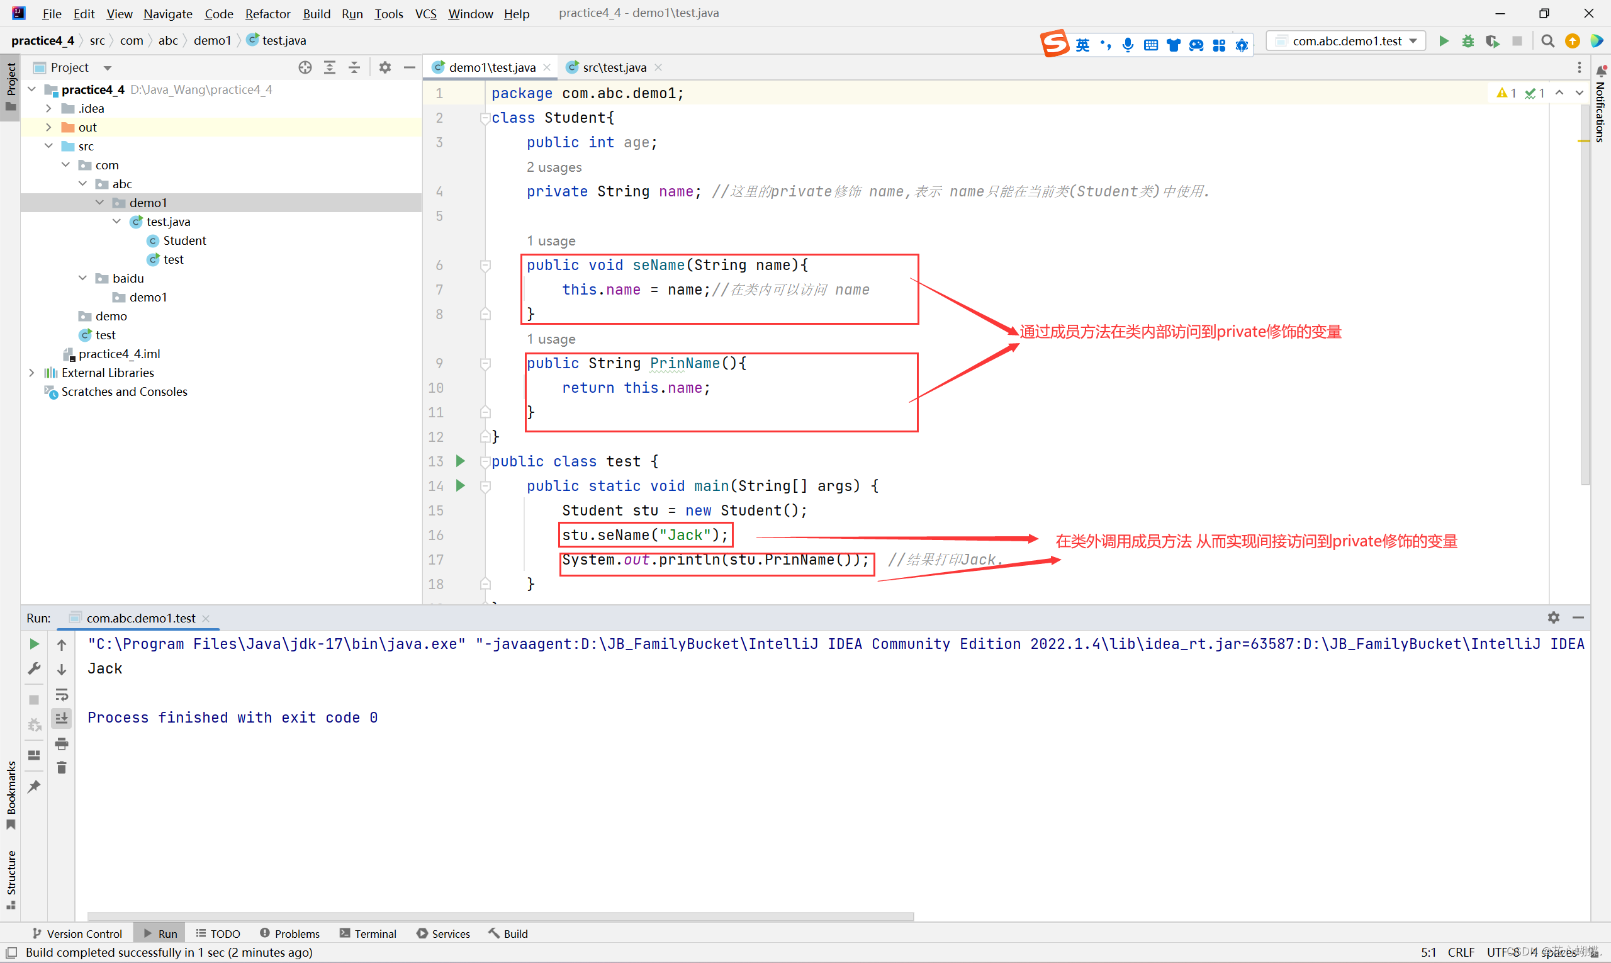Expand the out folder in project tree
Image resolution: width=1611 pixels, height=963 pixels.
48,127
